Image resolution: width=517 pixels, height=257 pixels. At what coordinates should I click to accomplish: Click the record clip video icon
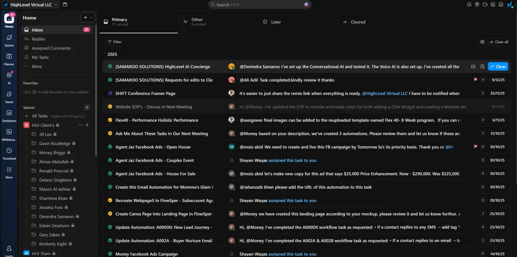(485, 5)
